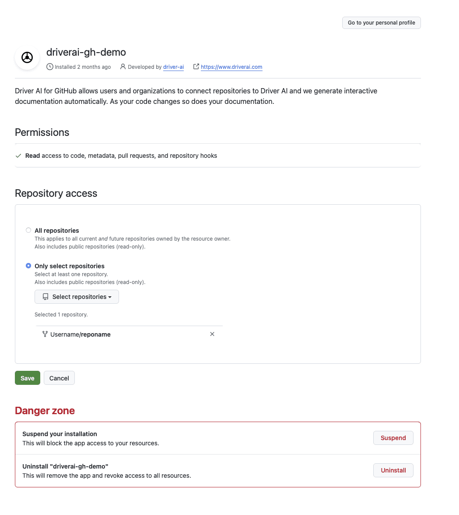The height and width of the screenshot is (515, 459).
Task: Click the green checkmark next to Read access
Action: [18, 156]
